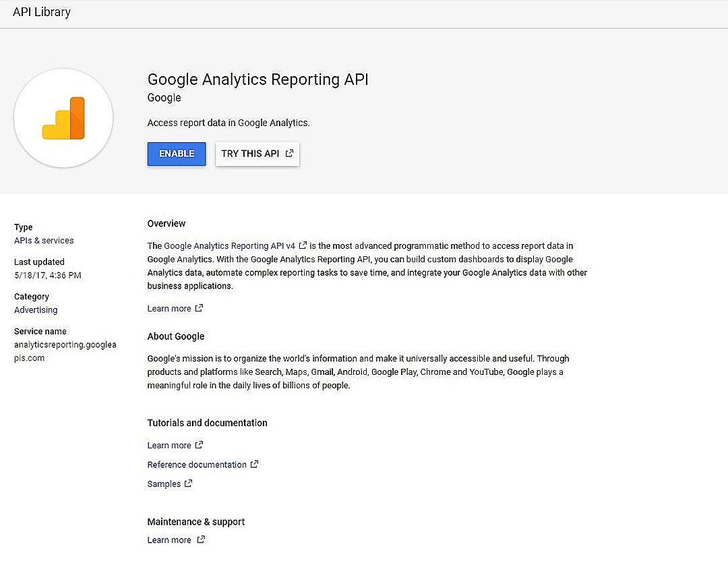Click the Google Analytics Reporting API title
Image resolution: width=728 pixels, height=565 pixels.
point(257,80)
